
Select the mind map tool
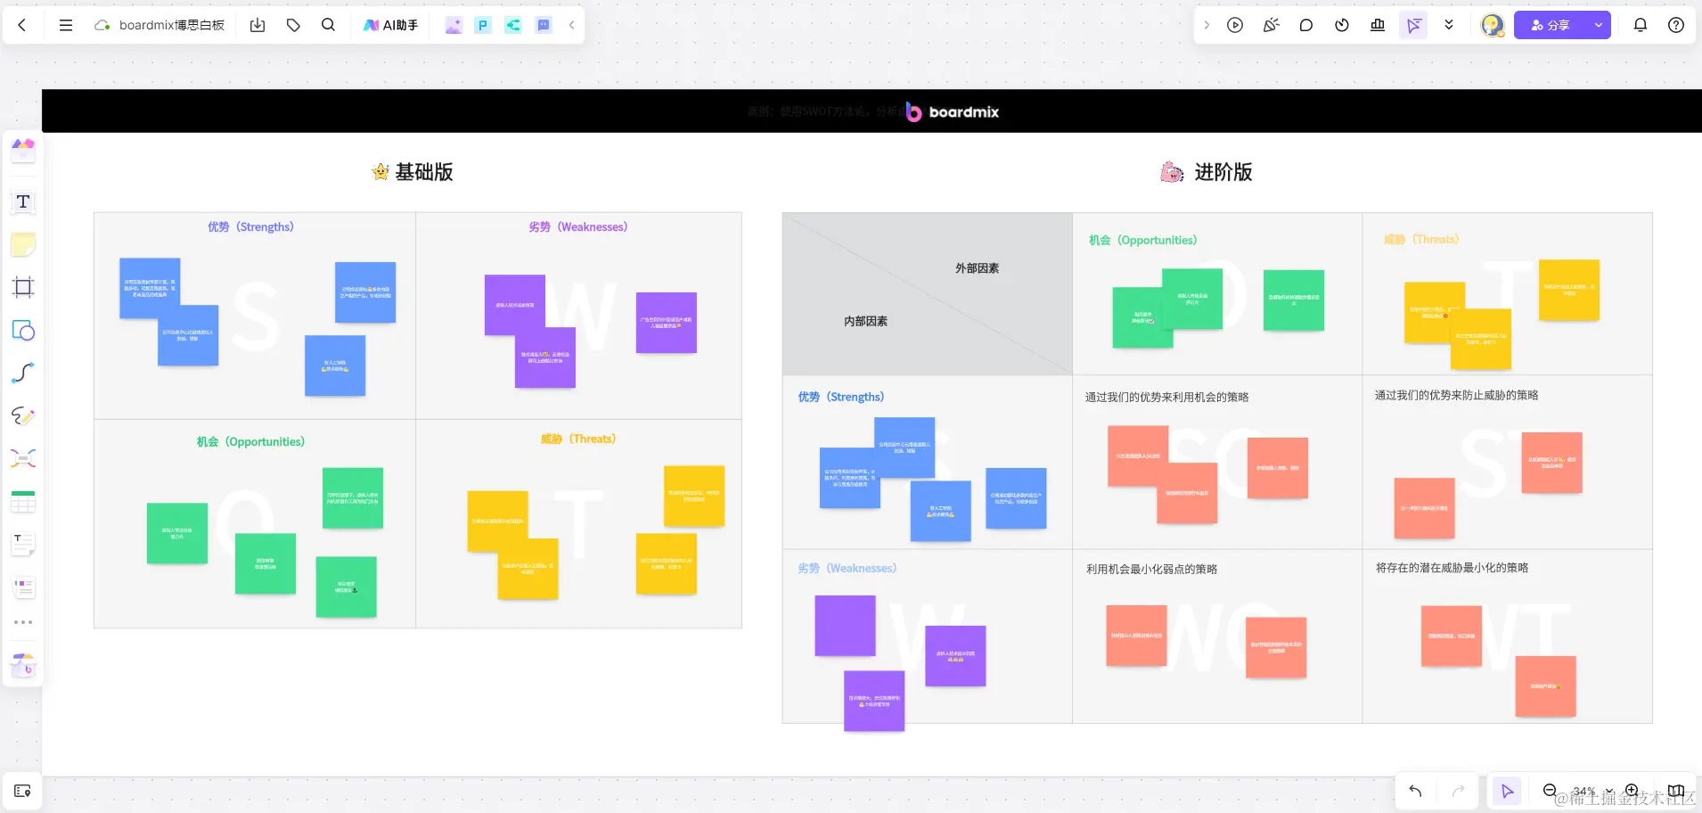point(23,458)
